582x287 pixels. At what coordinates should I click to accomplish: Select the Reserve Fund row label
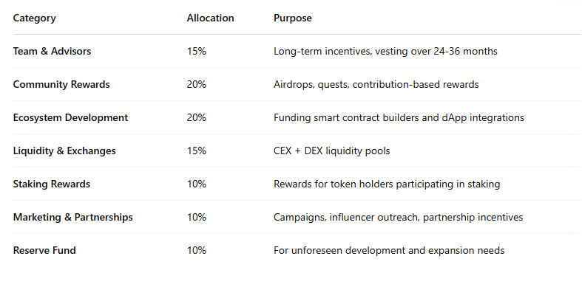pos(44,250)
